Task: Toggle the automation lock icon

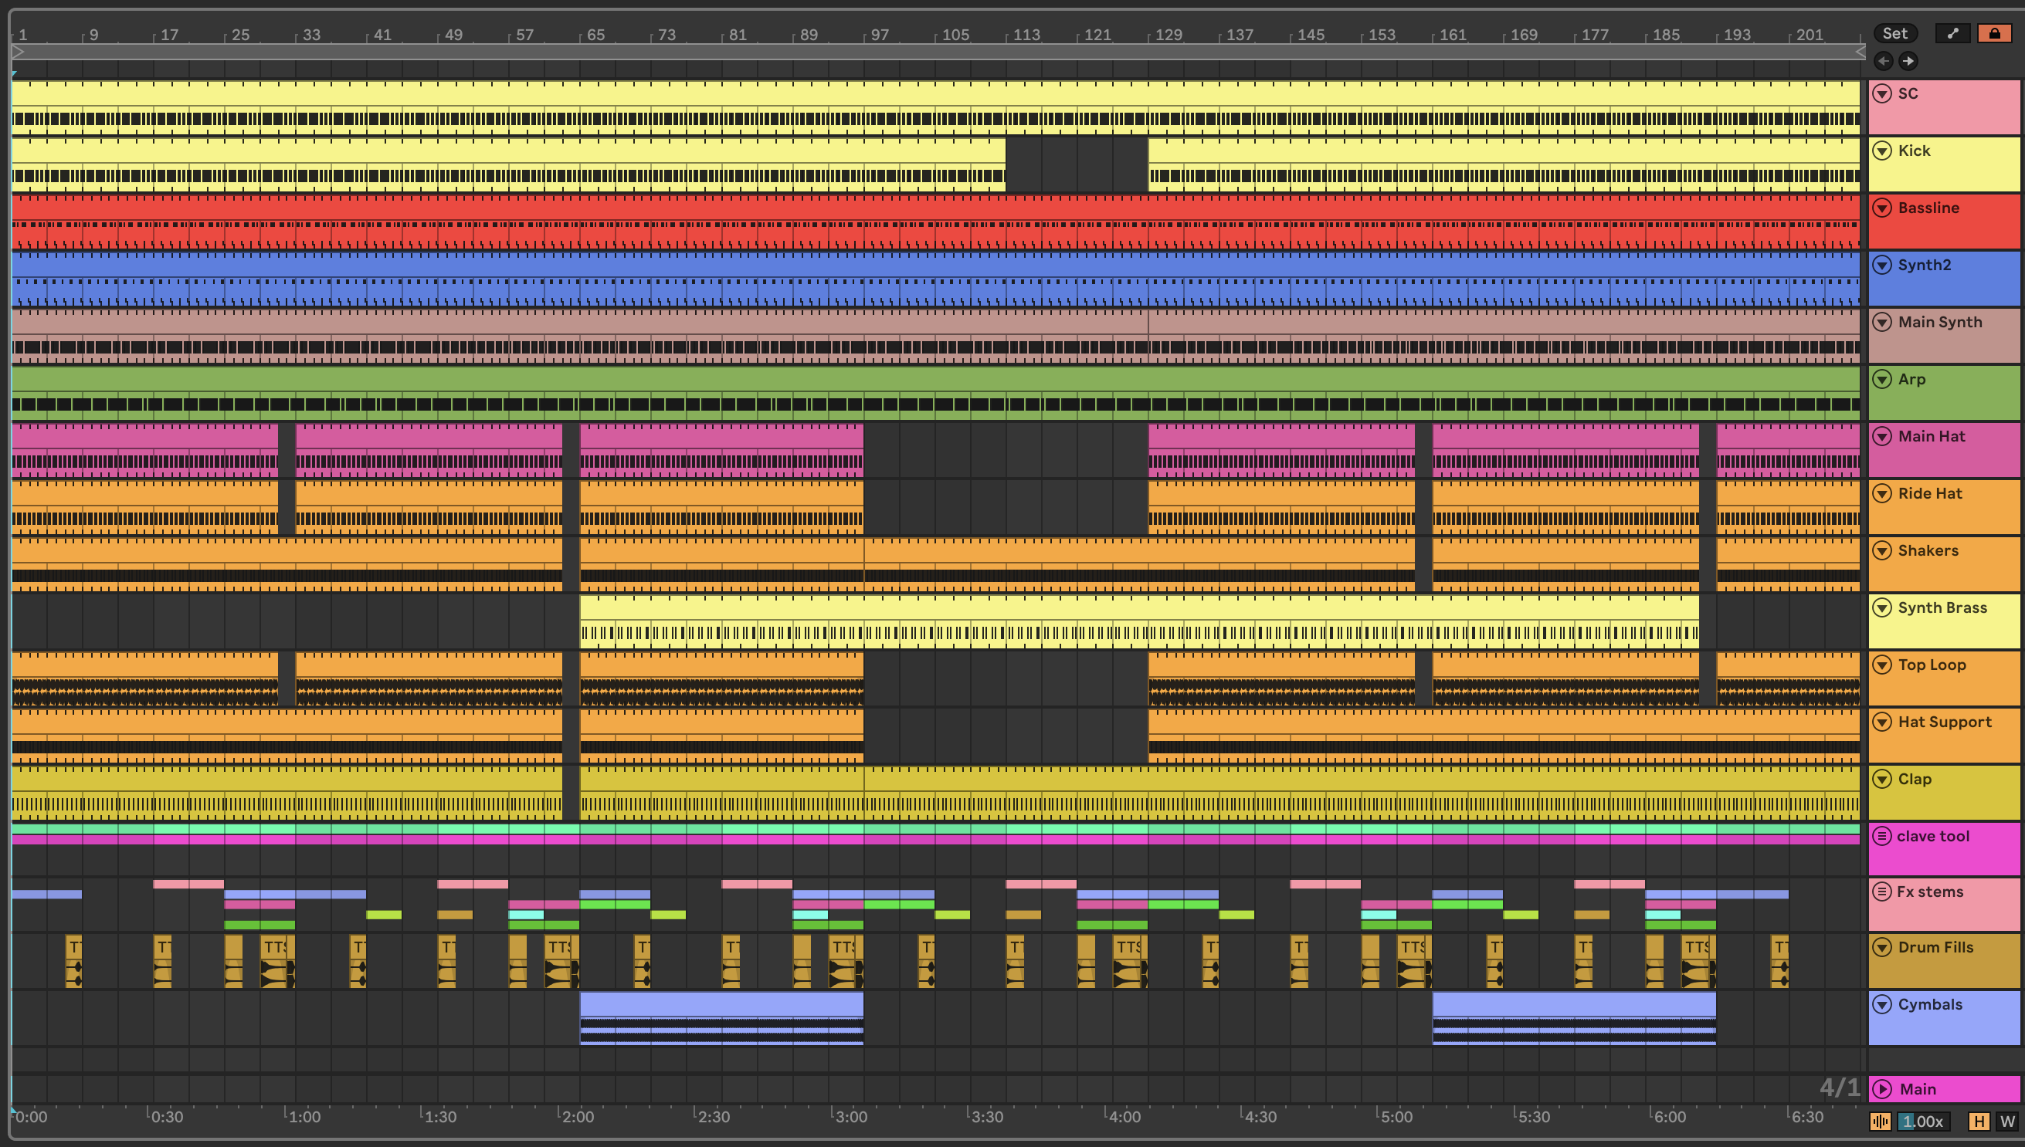Action: point(1993,33)
